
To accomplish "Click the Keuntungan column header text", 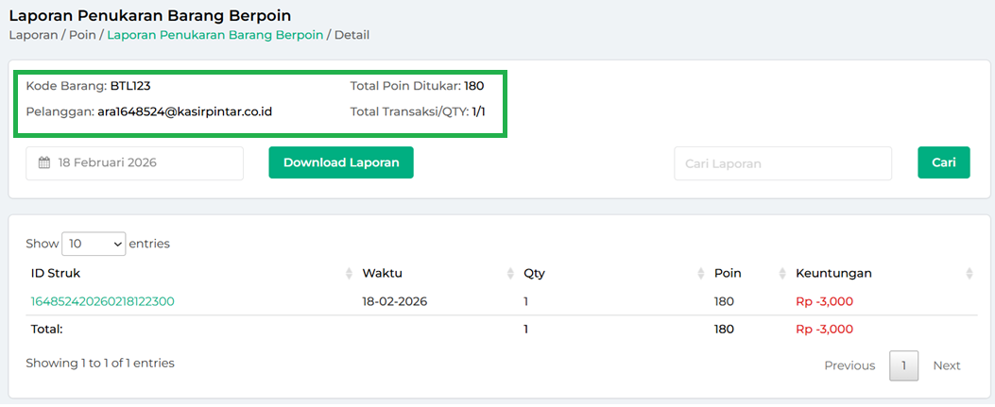I will (x=833, y=273).
